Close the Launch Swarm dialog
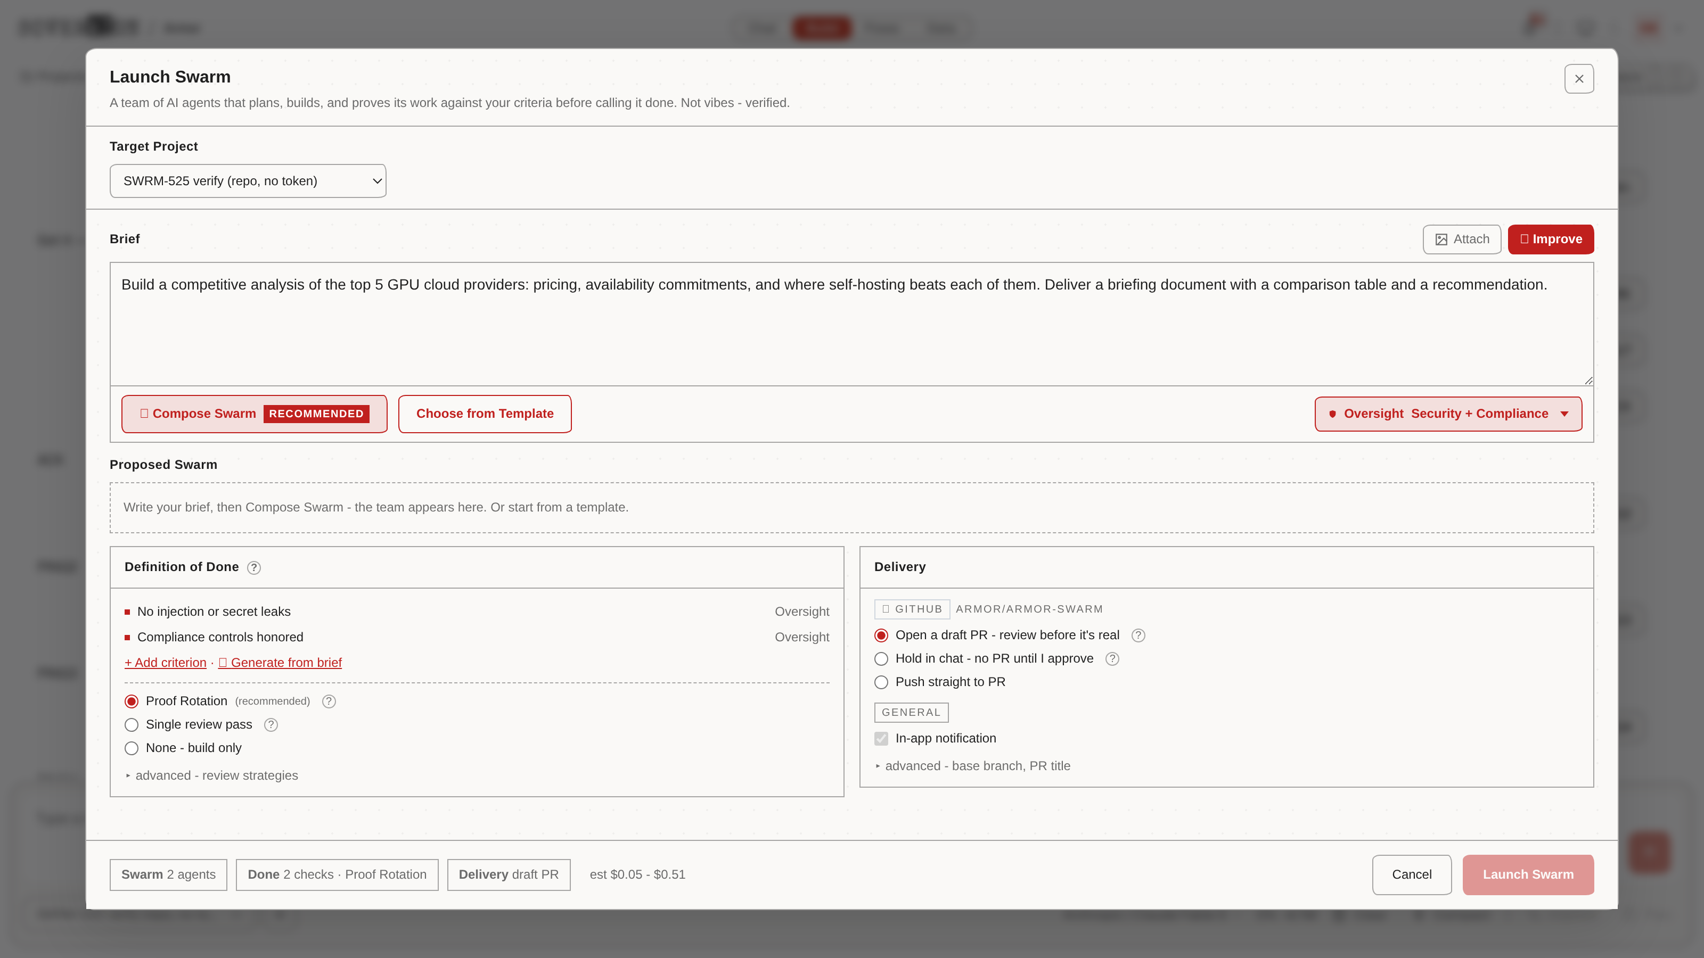The width and height of the screenshot is (1704, 958). [x=1578, y=79]
